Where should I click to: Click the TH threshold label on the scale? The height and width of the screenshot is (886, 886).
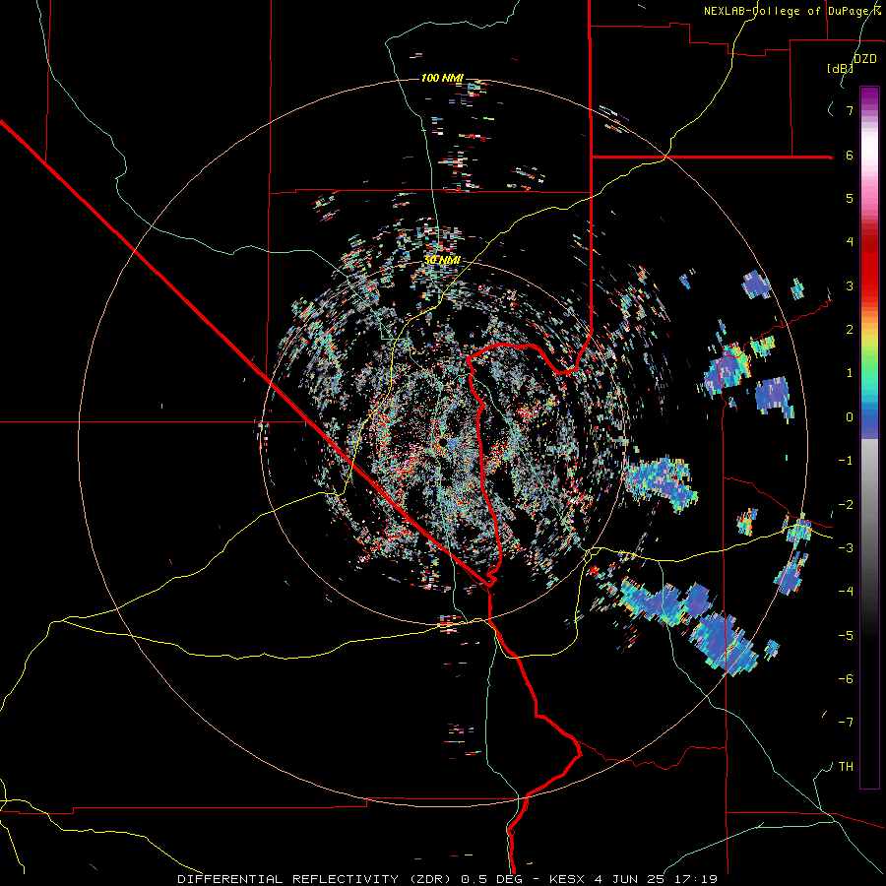point(846,767)
